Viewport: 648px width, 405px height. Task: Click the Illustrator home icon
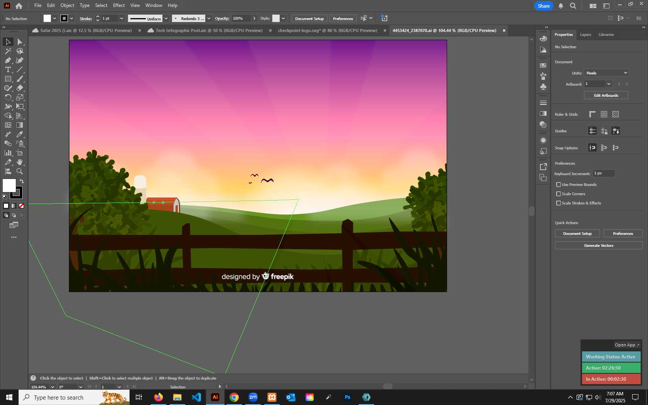pos(19,6)
